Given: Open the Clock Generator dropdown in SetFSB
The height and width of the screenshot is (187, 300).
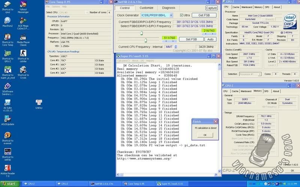Looking at the screenshot, I should pos(171,15).
